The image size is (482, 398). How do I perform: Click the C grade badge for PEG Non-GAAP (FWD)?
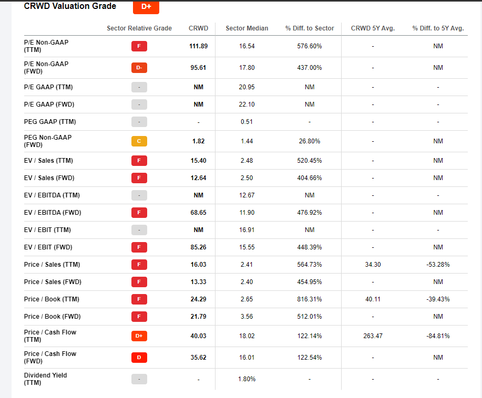coord(139,141)
